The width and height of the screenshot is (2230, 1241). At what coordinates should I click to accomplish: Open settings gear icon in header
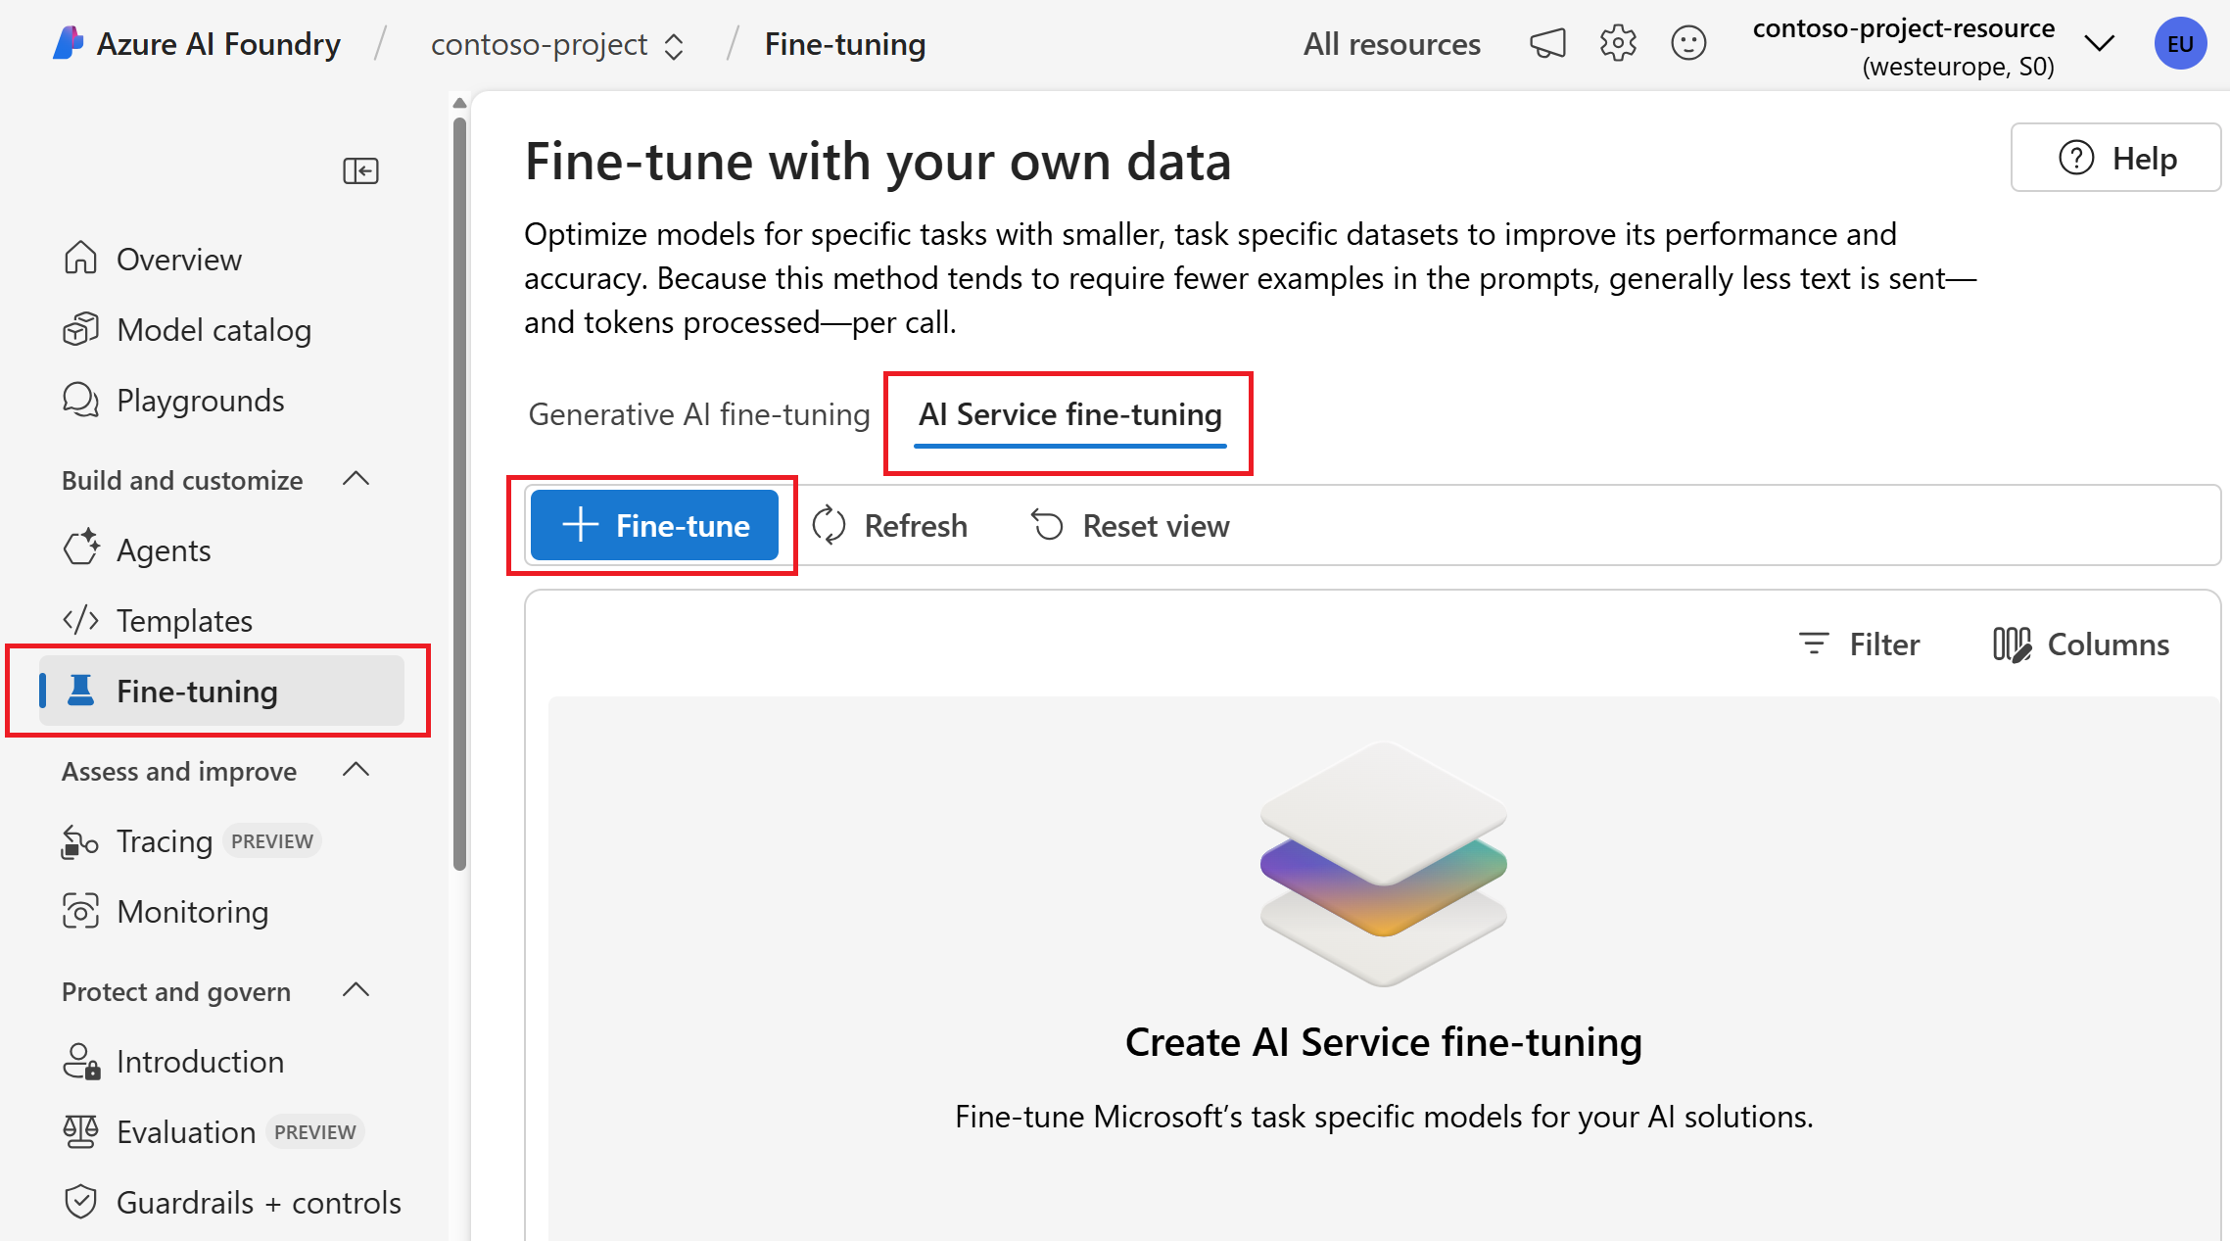1618,44
